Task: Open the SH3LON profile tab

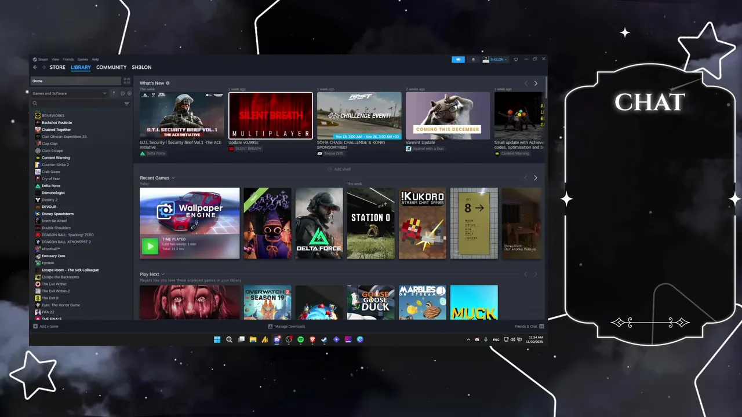Action: pyautogui.click(x=141, y=67)
